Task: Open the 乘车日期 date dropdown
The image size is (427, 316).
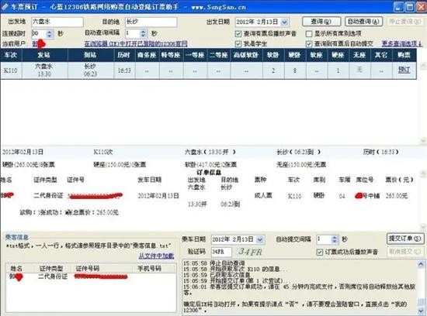Action: (x=260, y=239)
